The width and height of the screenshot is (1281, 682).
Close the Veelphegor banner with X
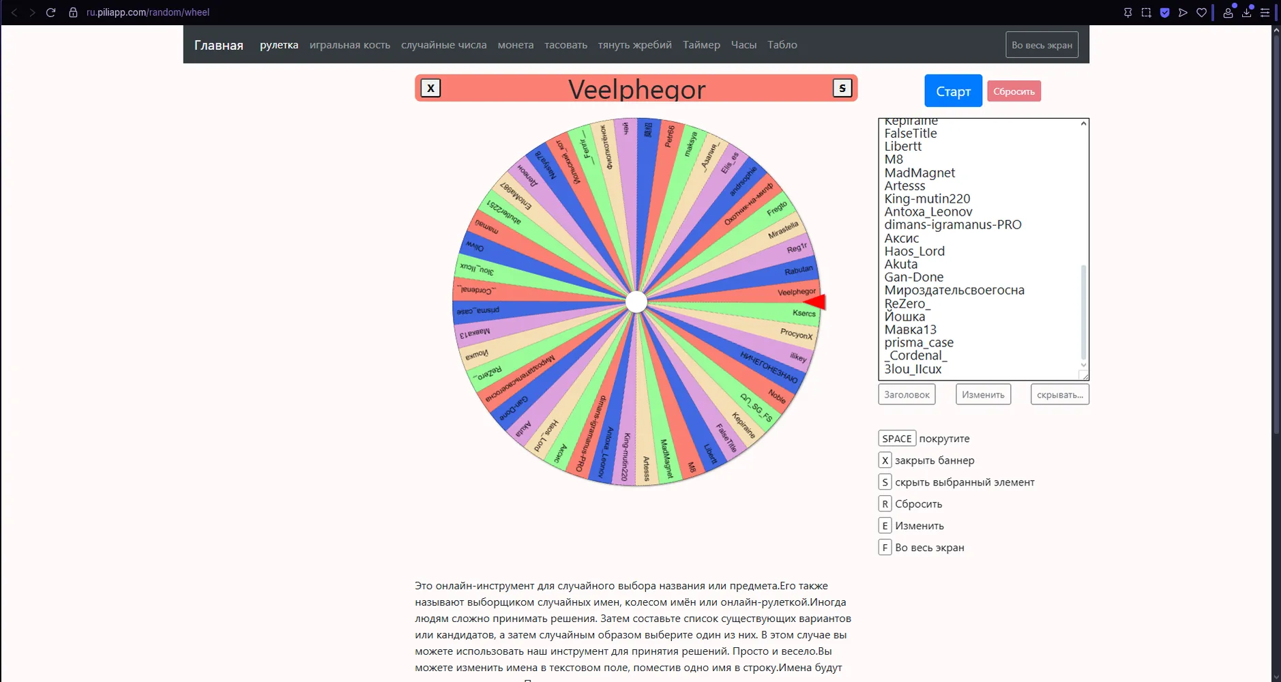pyautogui.click(x=430, y=88)
